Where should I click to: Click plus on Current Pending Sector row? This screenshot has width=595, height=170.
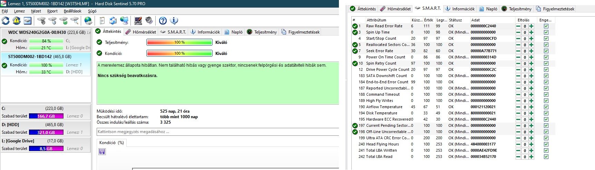coord(531,125)
